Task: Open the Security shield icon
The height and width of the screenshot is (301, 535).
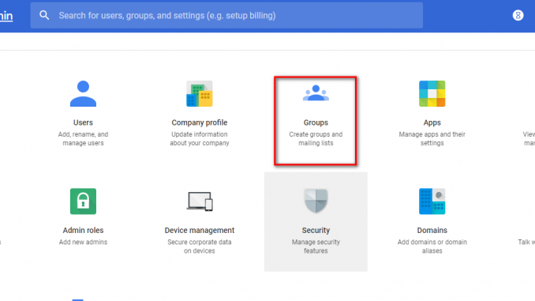Action: (316, 201)
